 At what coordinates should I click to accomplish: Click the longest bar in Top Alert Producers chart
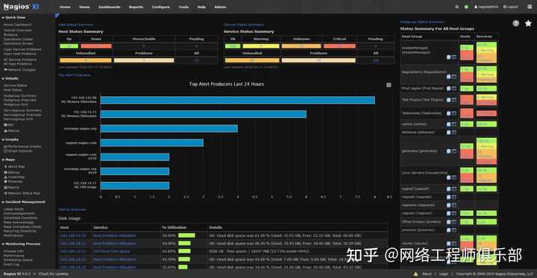(238, 101)
